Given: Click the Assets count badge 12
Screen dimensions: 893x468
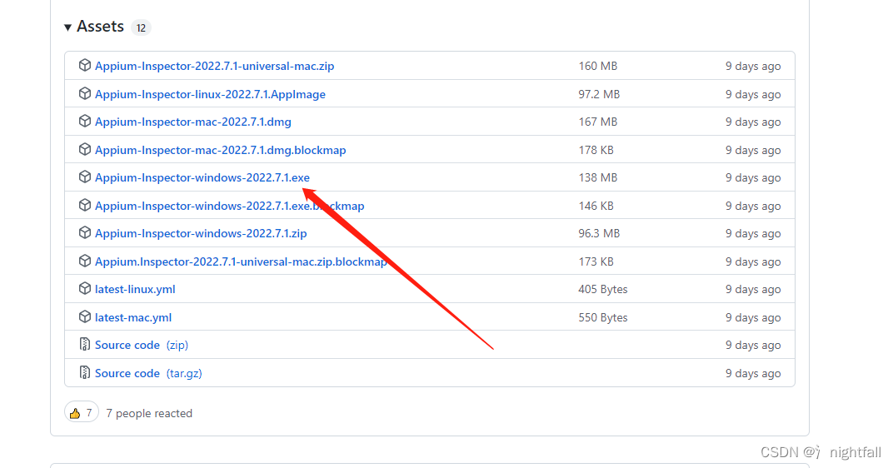Looking at the screenshot, I should 141,27.
